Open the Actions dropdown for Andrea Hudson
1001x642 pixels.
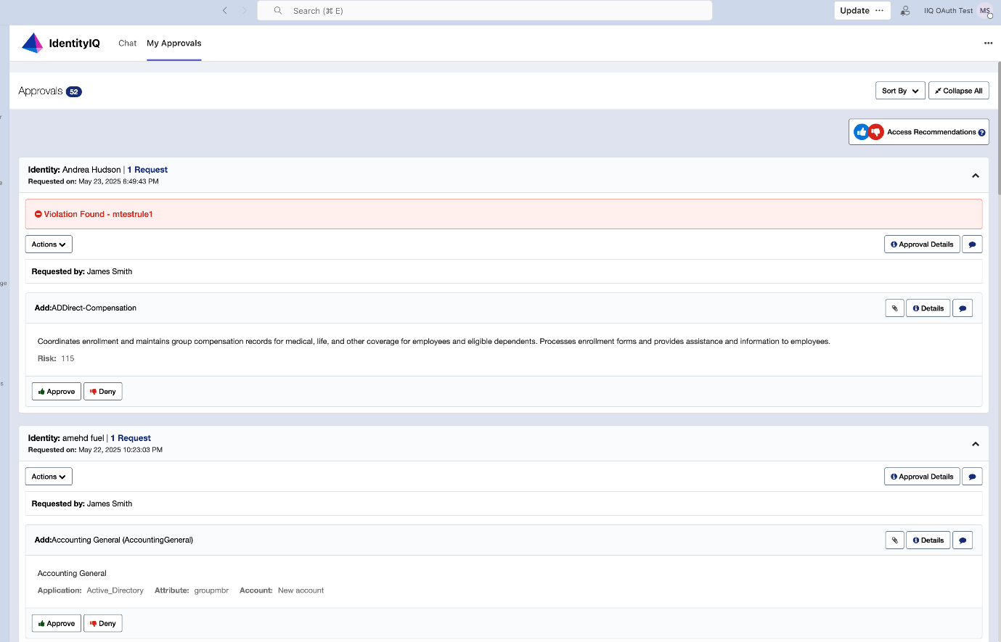48,244
